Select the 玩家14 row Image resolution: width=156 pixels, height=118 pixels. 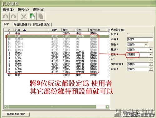coord(57,50)
